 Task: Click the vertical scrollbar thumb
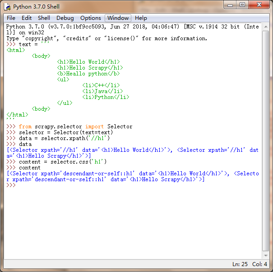tap(266, 141)
